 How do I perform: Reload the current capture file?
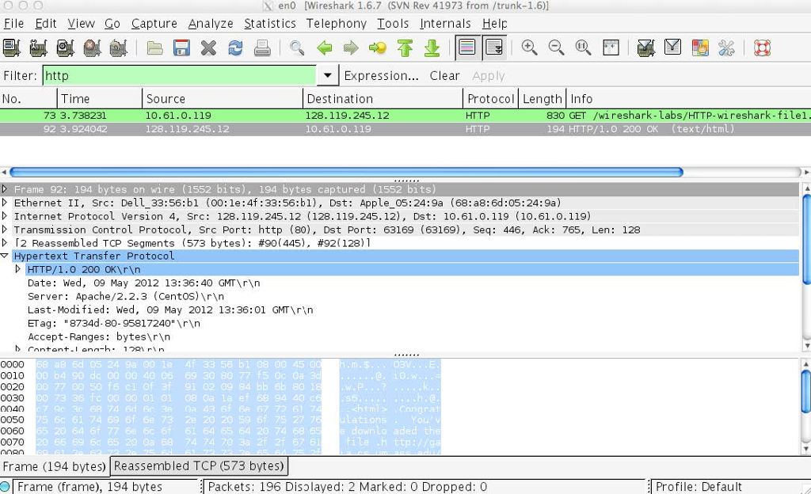click(x=234, y=47)
